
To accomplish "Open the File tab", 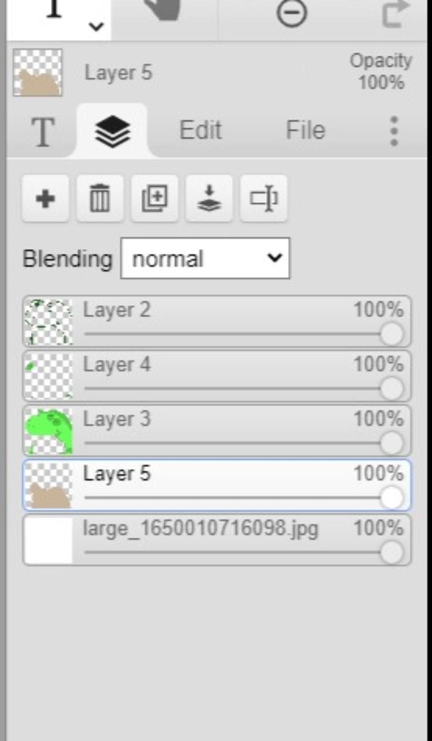I will pyautogui.click(x=305, y=130).
